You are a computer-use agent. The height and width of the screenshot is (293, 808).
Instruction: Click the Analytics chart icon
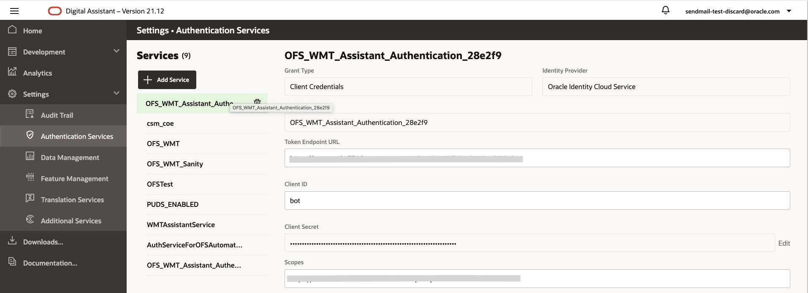(x=12, y=72)
